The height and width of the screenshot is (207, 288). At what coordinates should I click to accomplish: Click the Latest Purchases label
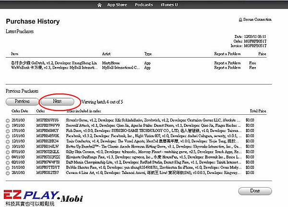[x=20, y=31]
